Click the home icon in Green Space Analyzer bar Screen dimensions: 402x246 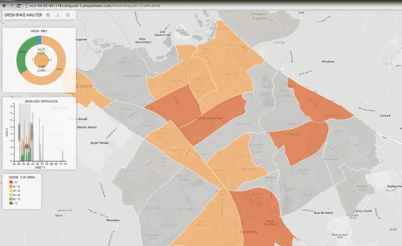click(x=48, y=15)
